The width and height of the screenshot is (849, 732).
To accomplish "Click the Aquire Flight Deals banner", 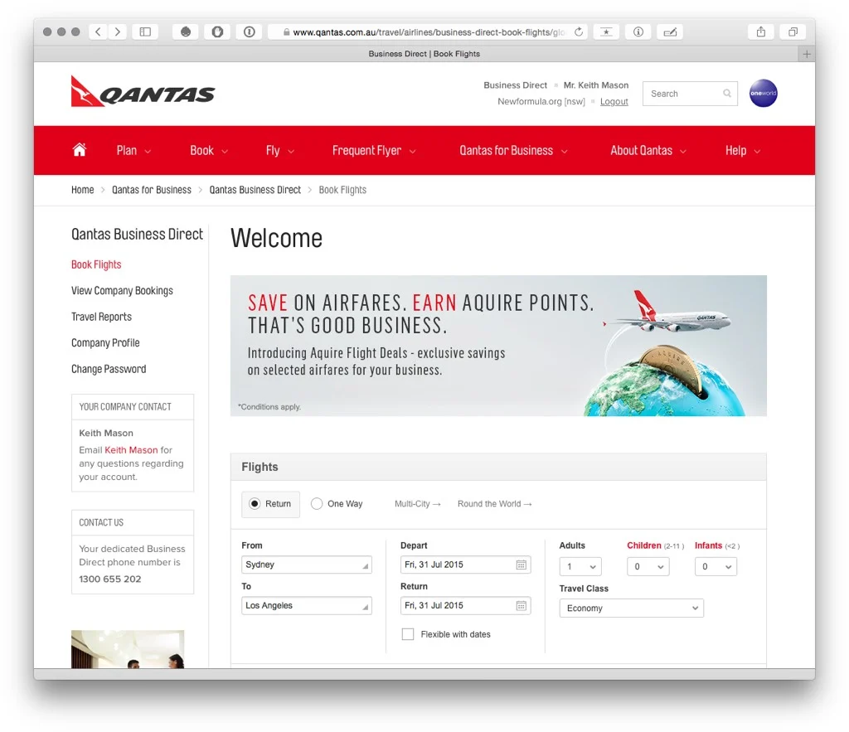I will pyautogui.click(x=498, y=346).
